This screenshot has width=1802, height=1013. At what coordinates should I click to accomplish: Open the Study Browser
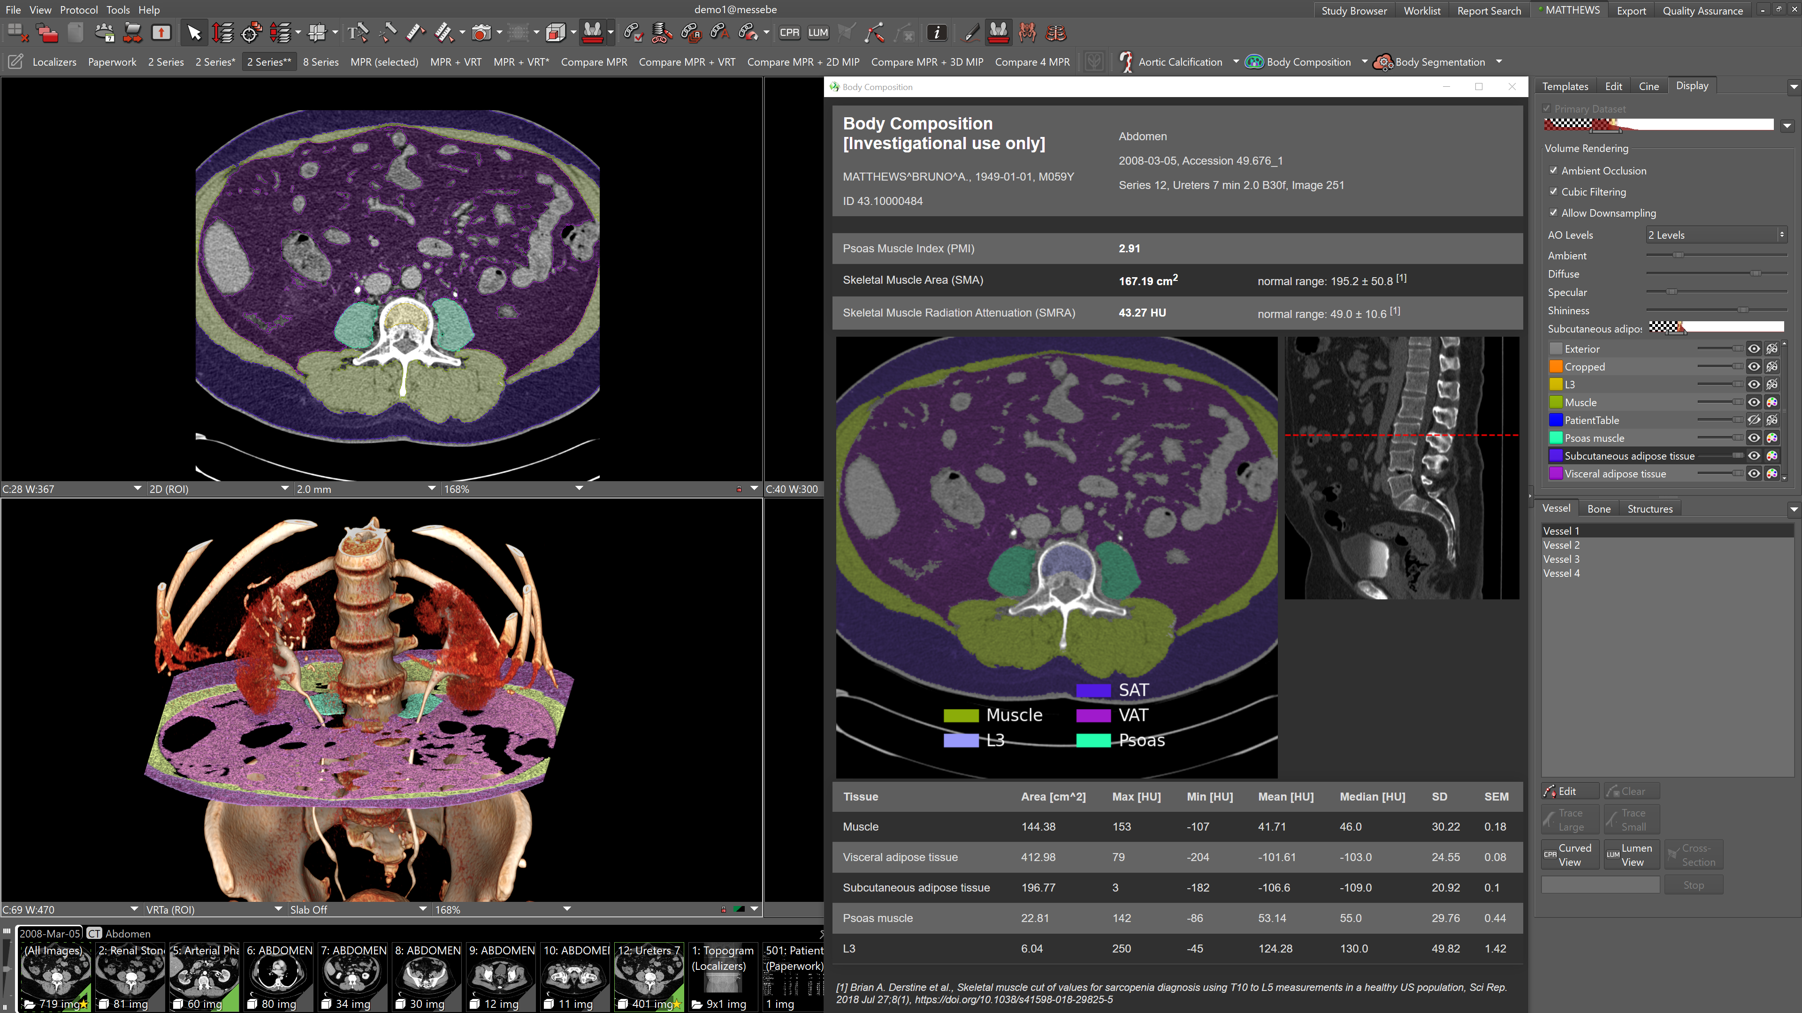[x=1353, y=10]
